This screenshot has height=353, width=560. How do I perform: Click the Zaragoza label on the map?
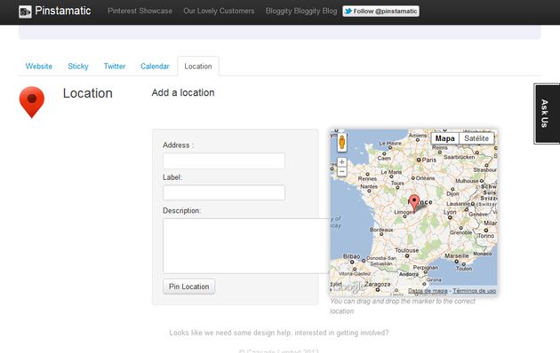[x=378, y=284]
